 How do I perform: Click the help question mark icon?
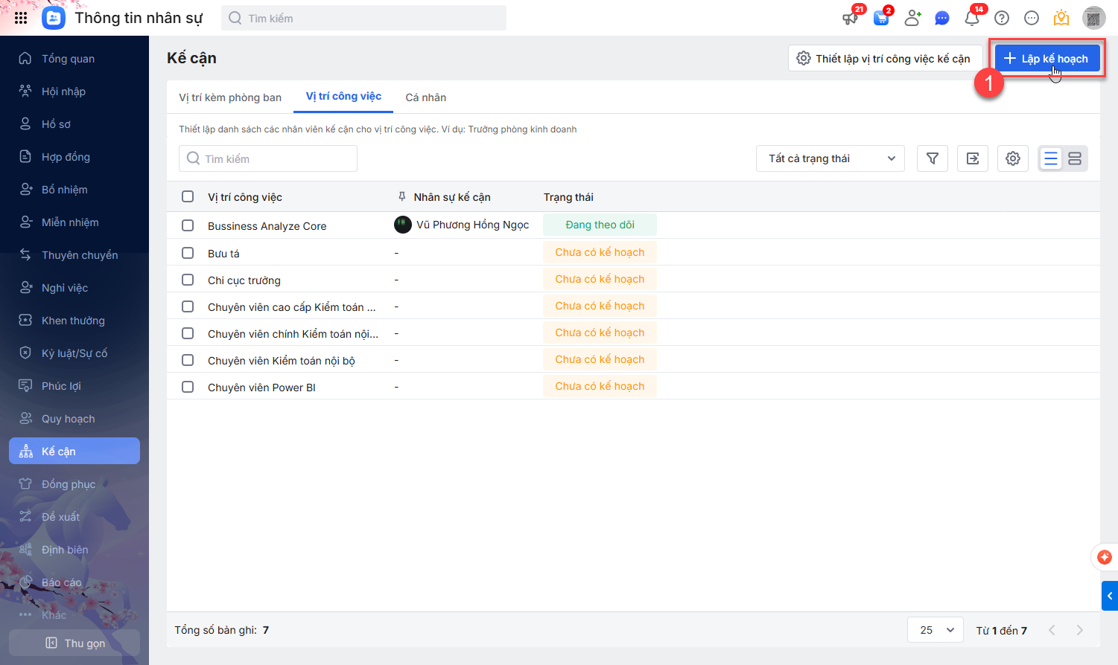[1002, 18]
